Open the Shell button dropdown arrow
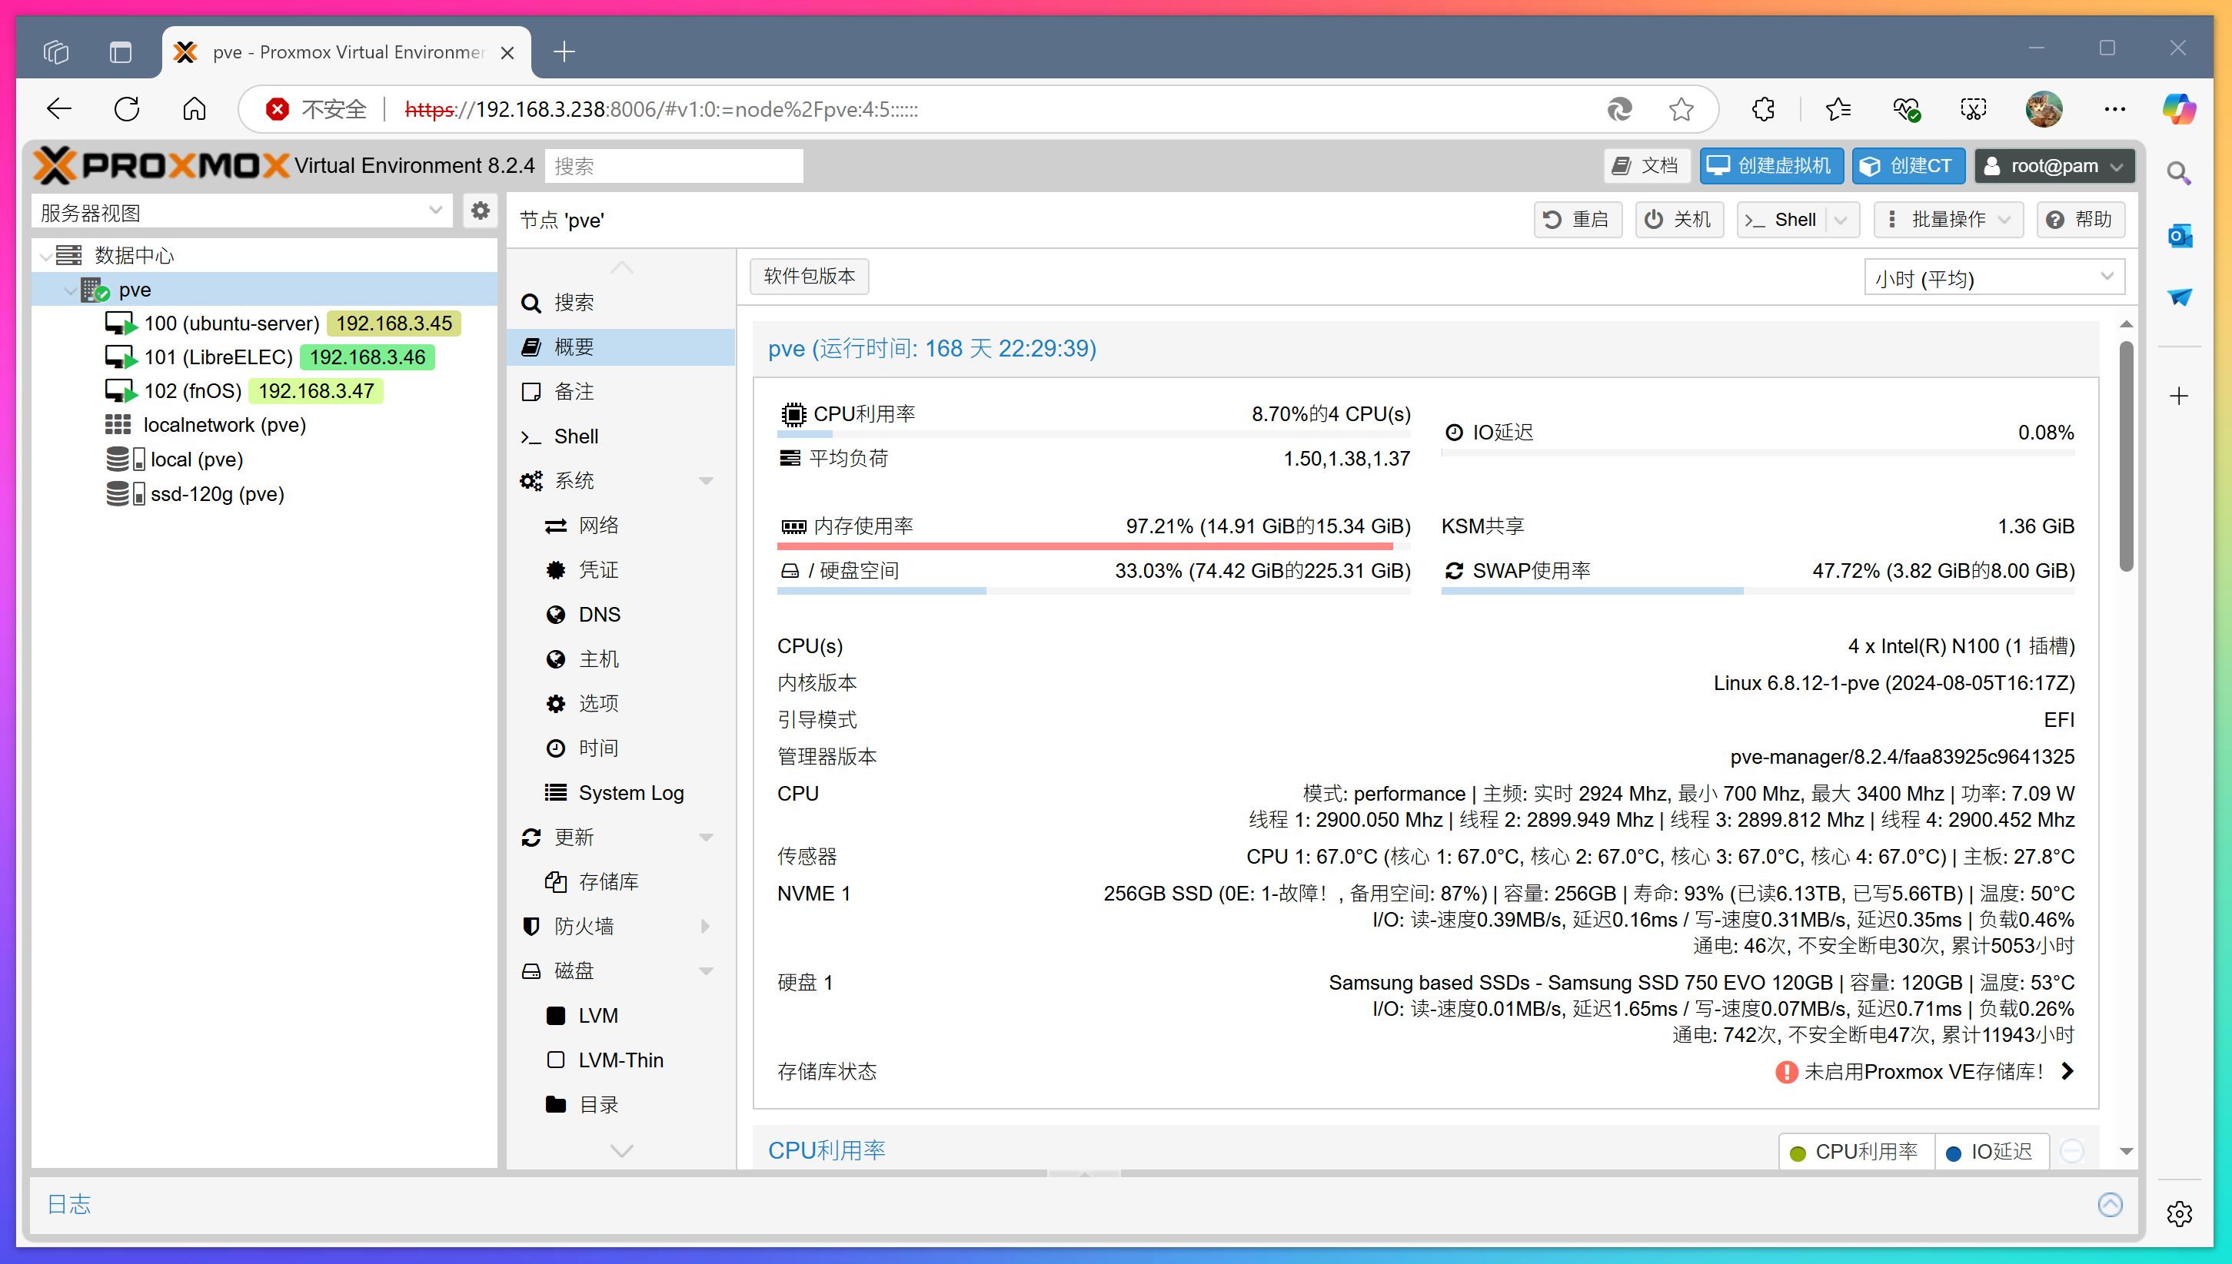This screenshot has height=1264, width=2232. coord(1841,220)
